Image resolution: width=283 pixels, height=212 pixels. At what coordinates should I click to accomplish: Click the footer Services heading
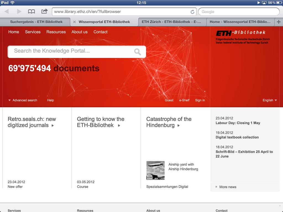point(14,210)
